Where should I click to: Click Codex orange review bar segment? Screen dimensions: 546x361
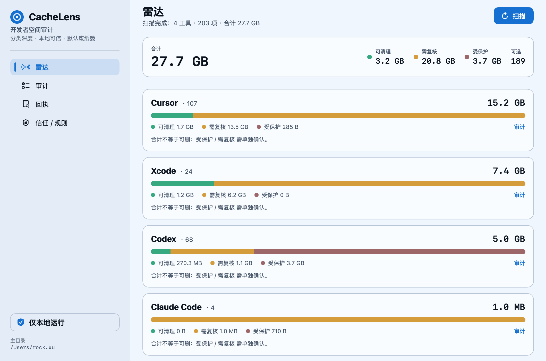point(212,252)
